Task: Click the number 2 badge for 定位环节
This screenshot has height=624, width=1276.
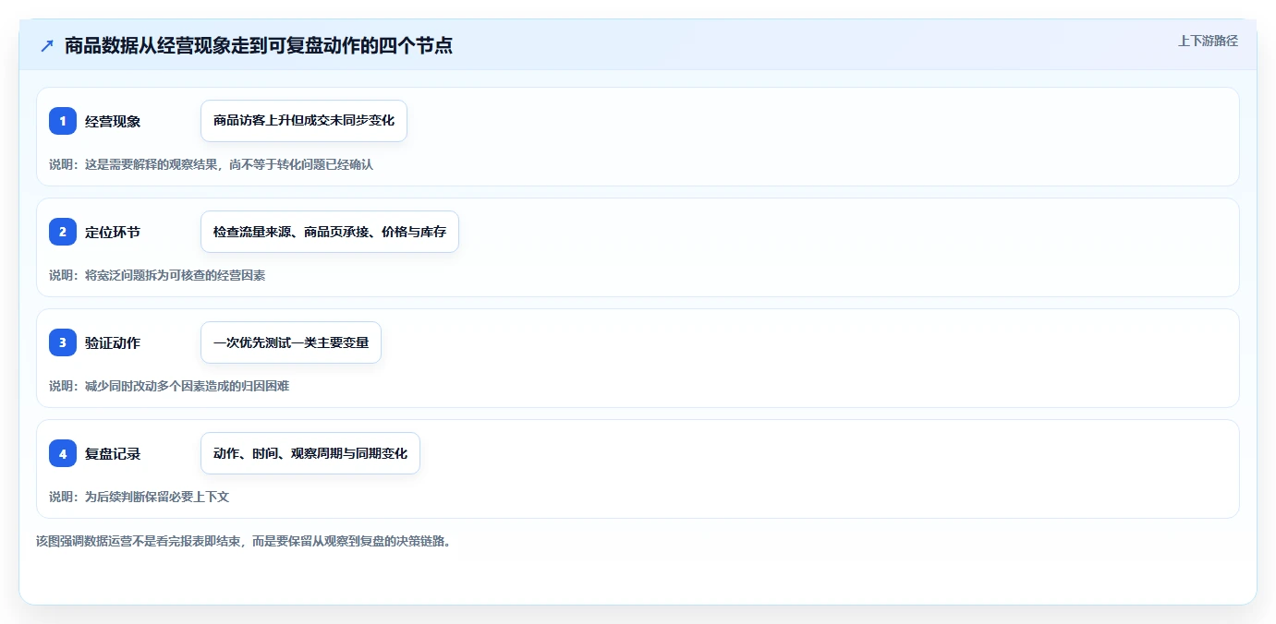Action: tap(63, 232)
